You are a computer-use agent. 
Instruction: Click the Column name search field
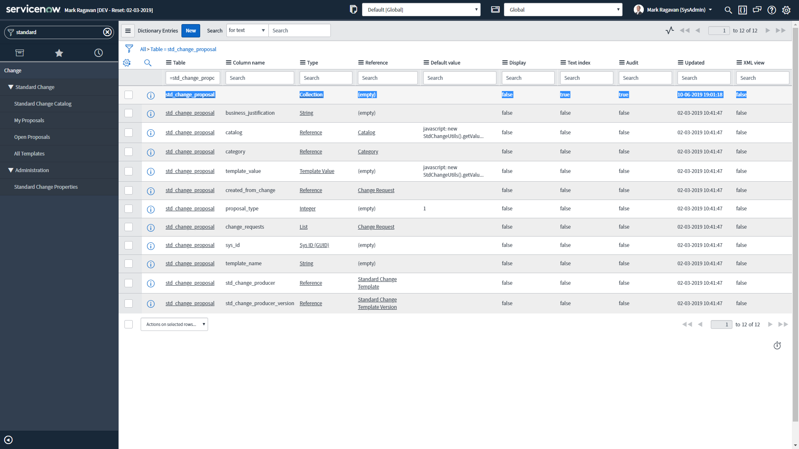click(x=260, y=78)
